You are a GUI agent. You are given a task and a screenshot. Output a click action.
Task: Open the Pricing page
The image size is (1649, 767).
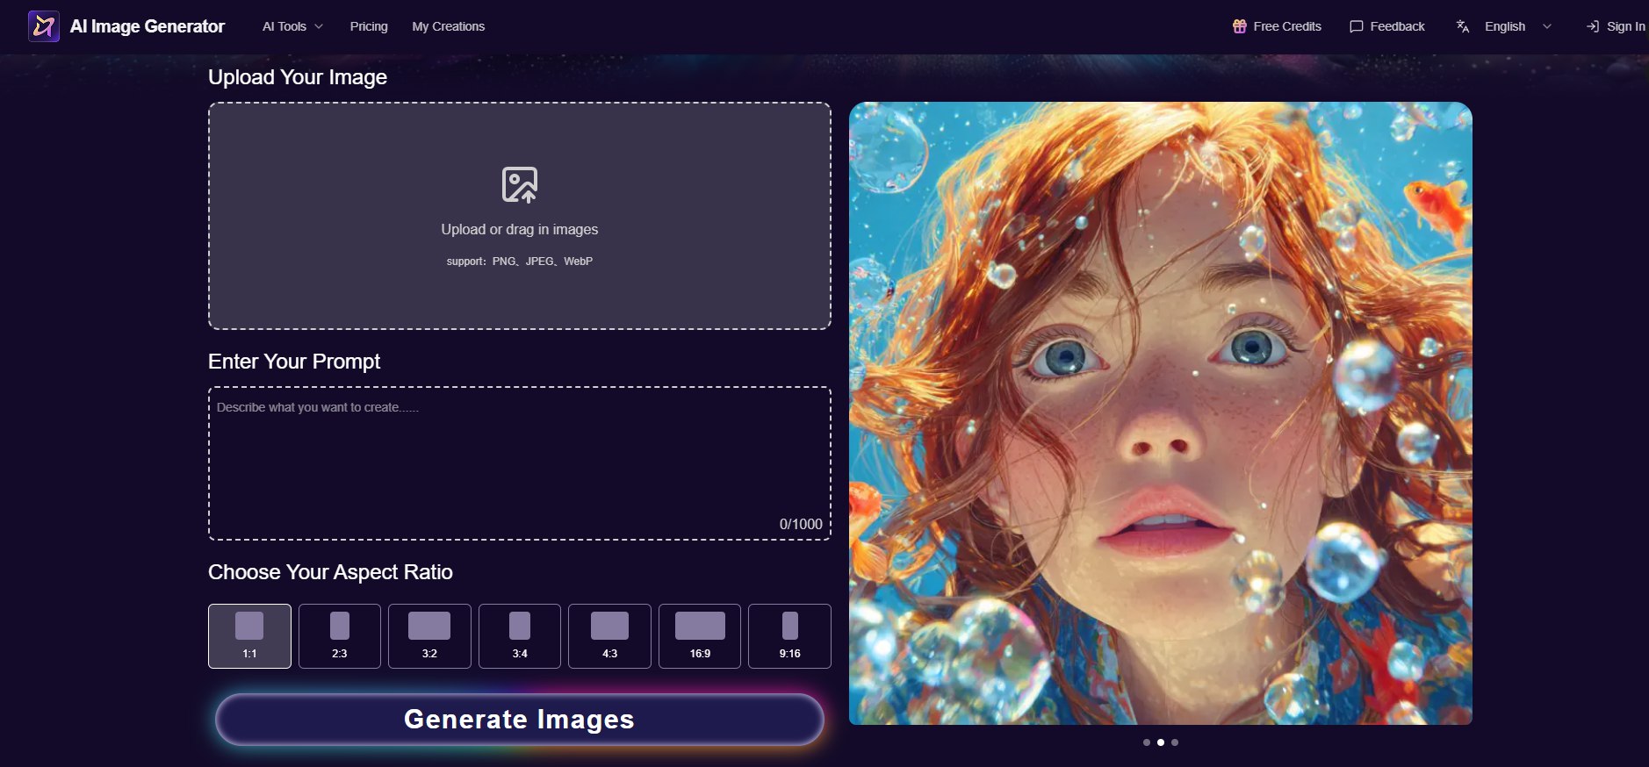pyautogui.click(x=369, y=26)
